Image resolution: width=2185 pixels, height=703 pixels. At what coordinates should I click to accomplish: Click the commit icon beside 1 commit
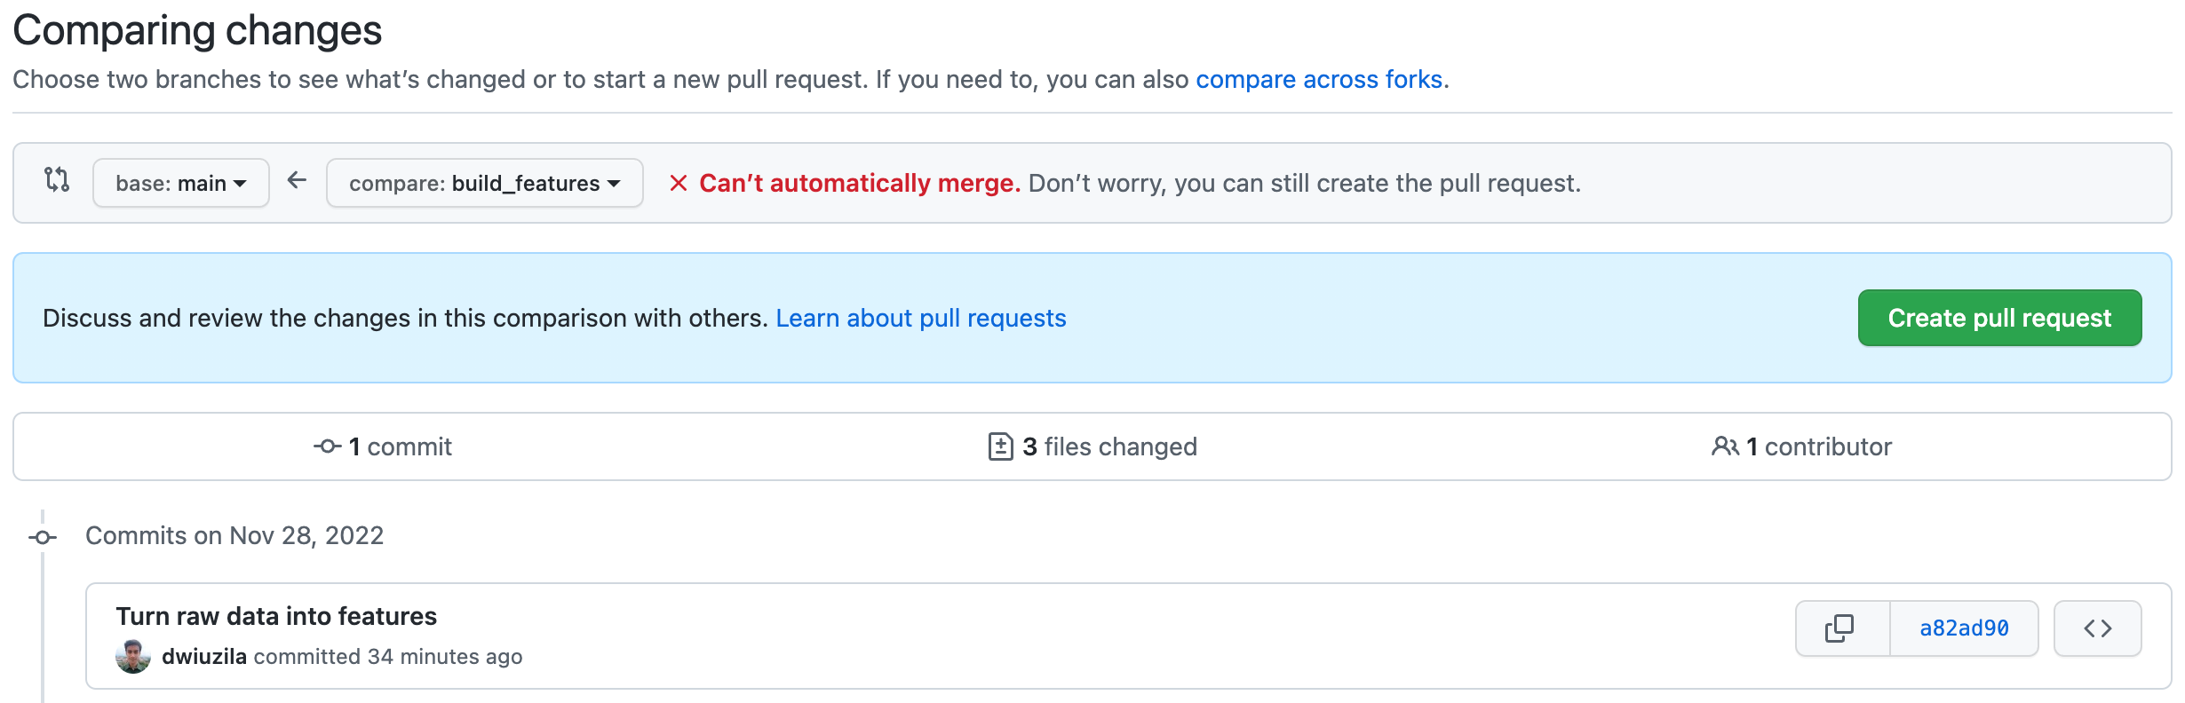coord(327,446)
